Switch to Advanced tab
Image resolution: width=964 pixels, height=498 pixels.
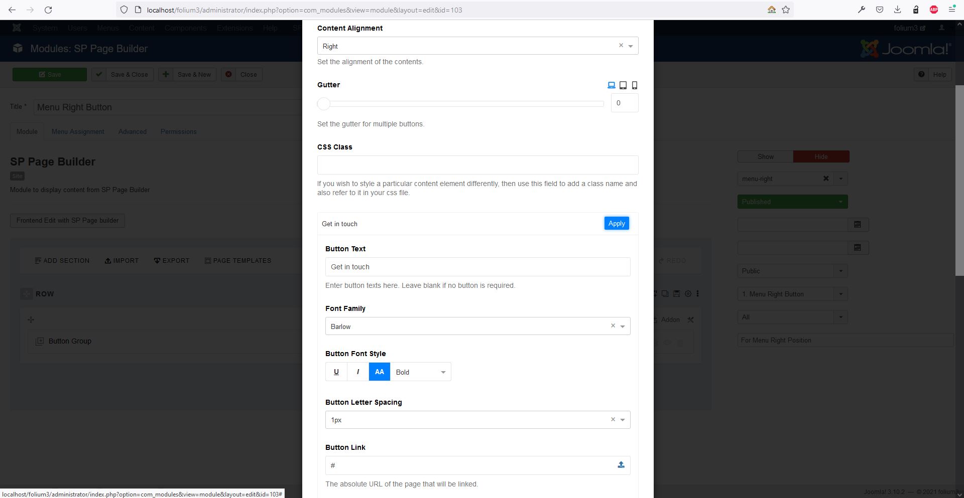pos(133,131)
